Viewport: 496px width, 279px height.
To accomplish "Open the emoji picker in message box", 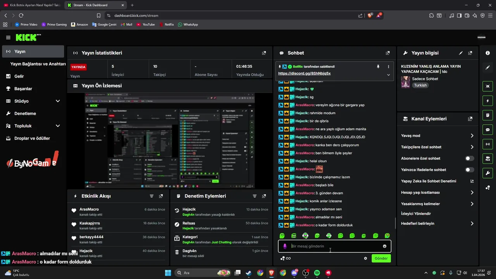I will (384, 246).
